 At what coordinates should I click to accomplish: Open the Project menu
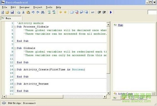tap(37, 7)
